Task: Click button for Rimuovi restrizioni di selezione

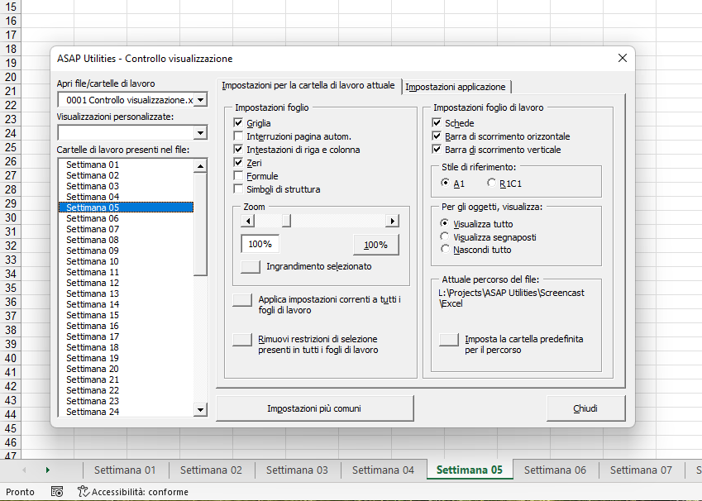Action: (x=242, y=339)
